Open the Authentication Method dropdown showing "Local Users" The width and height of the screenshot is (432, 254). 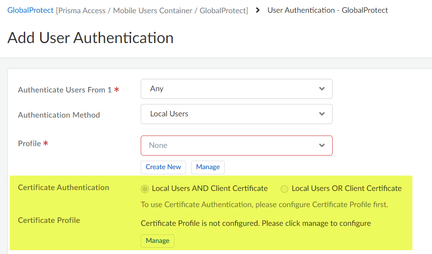coord(237,114)
